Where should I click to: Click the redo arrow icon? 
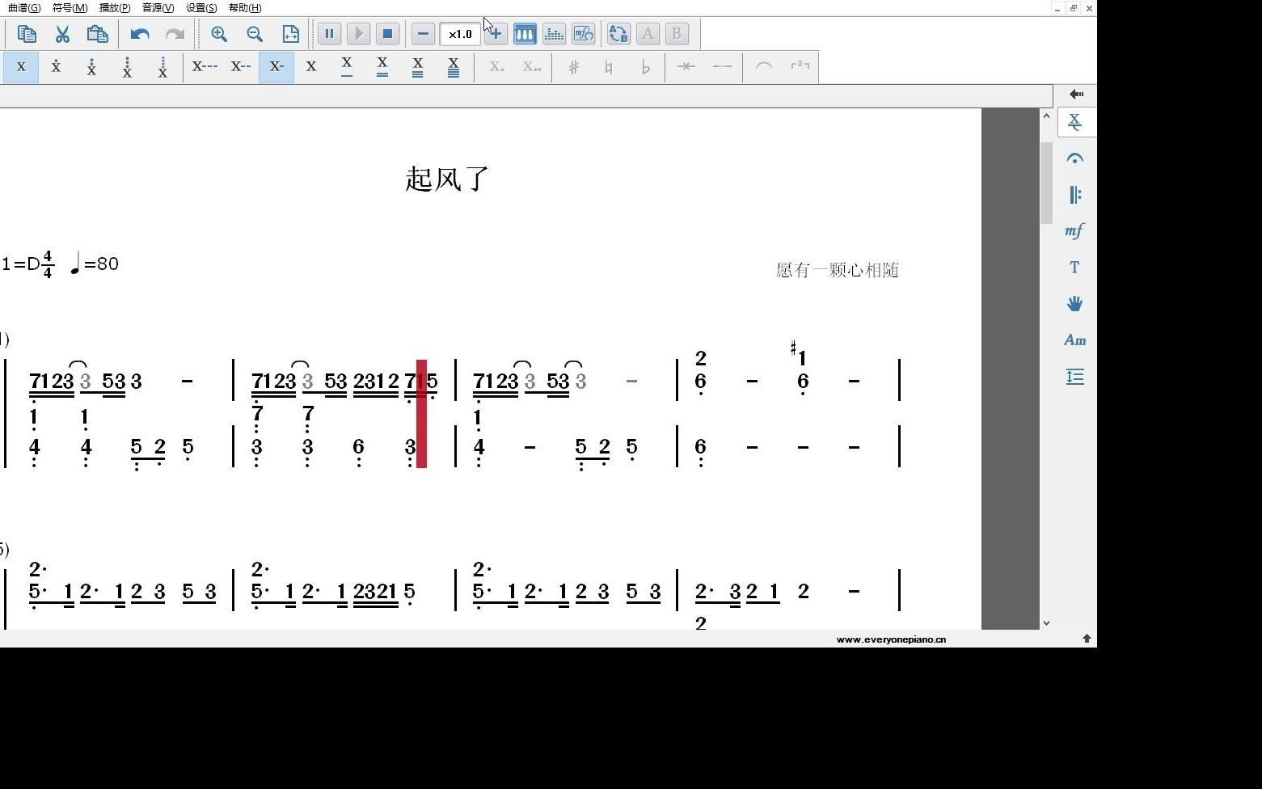click(175, 34)
